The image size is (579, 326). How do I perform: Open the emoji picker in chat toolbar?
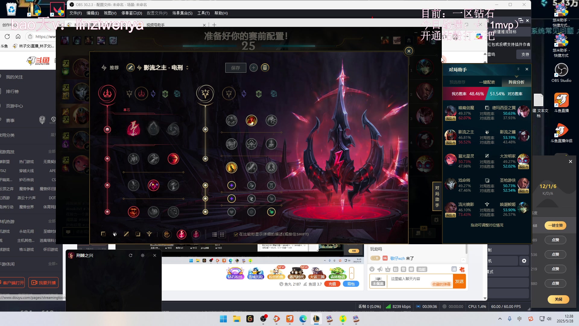tap(372, 269)
